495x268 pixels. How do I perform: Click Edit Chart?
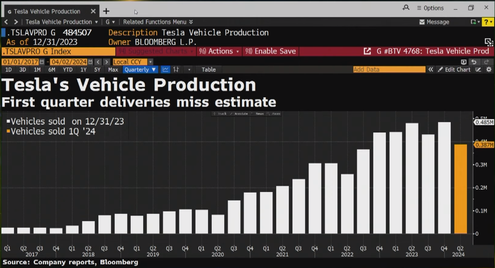click(x=454, y=69)
